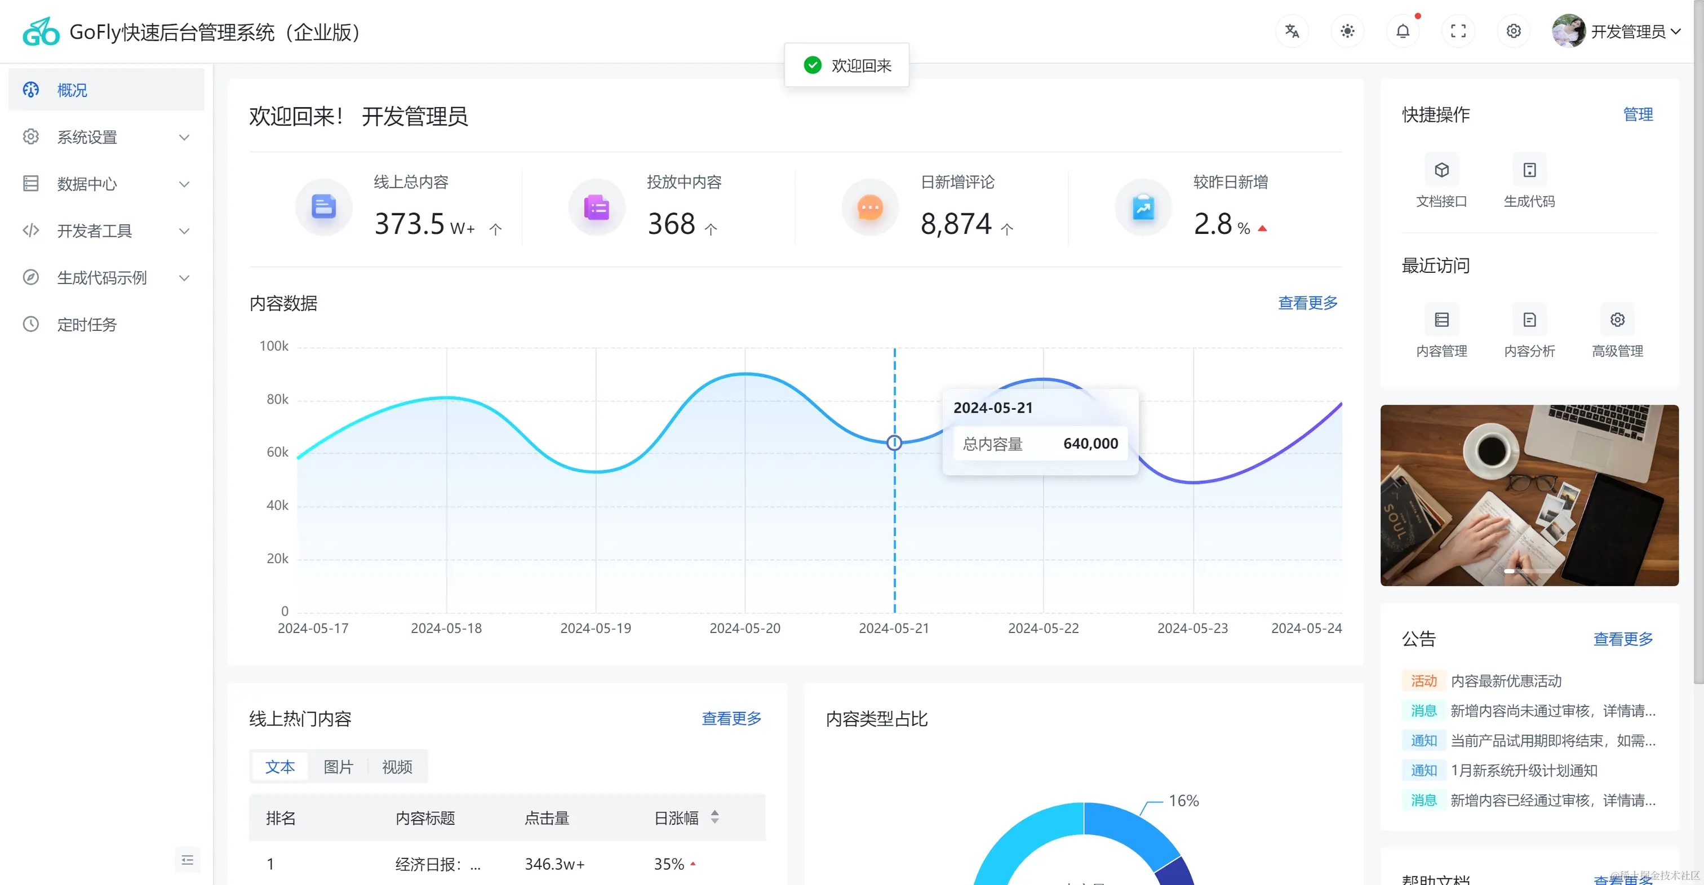Click 查看更多 link for 内容数据

click(x=1307, y=303)
